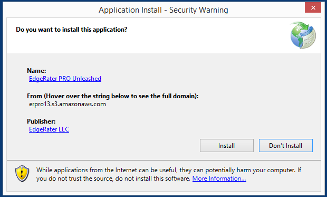The image size is (327, 197).
Task: Open the EdgeRater LLC publisher link
Action: click(x=49, y=129)
